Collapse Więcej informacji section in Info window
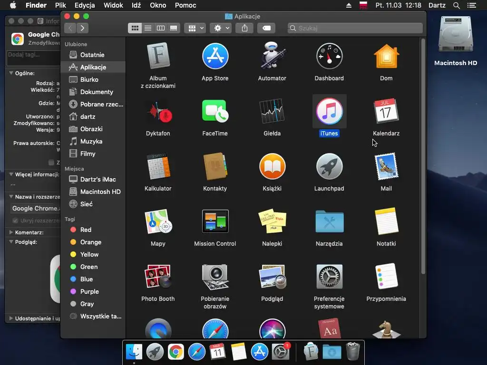Image resolution: width=487 pixels, height=365 pixels. coord(11,174)
